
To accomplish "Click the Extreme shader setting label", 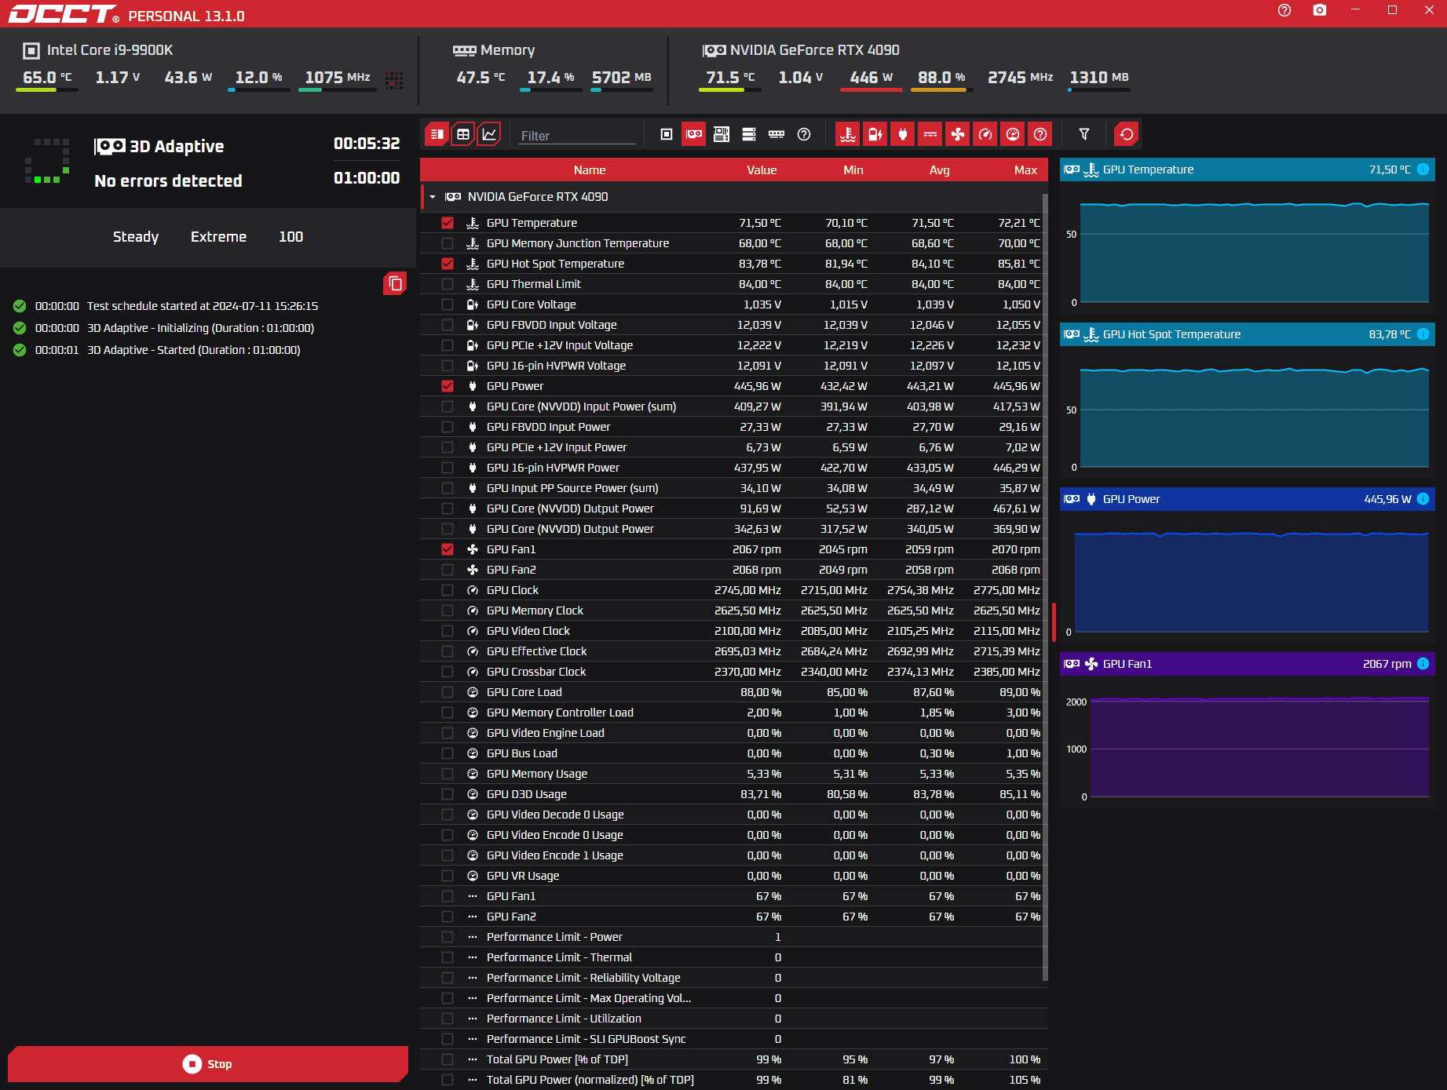I will 218,237.
